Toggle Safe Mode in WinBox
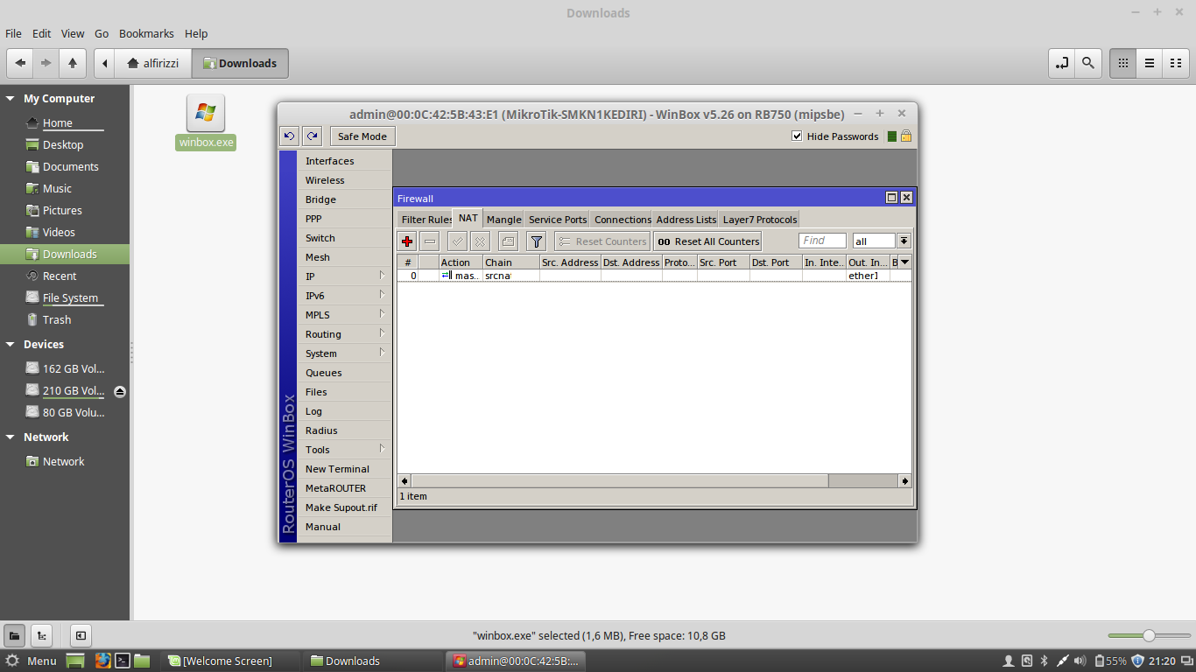This screenshot has height=672, width=1196. pyautogui.click(x=362, y=136)
